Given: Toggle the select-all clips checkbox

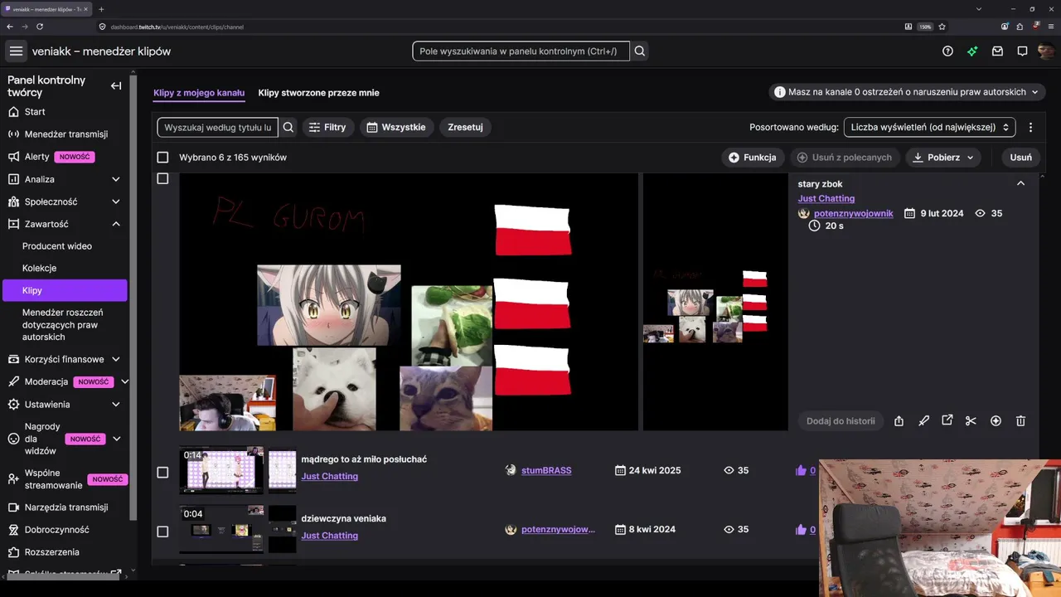Looking at the screenshot, I should (162, 158).
